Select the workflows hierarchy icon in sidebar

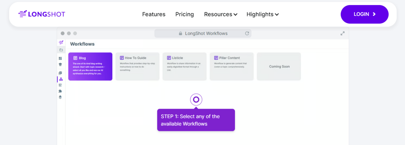click(61, 79)
